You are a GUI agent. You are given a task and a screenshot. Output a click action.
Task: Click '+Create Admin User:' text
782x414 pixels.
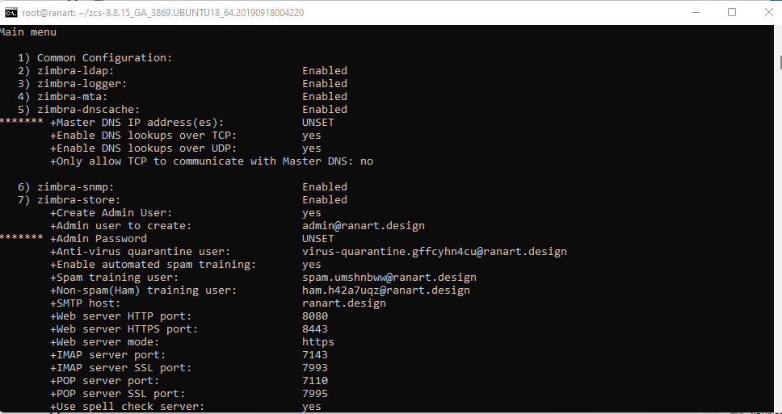(x=111, y=213)
